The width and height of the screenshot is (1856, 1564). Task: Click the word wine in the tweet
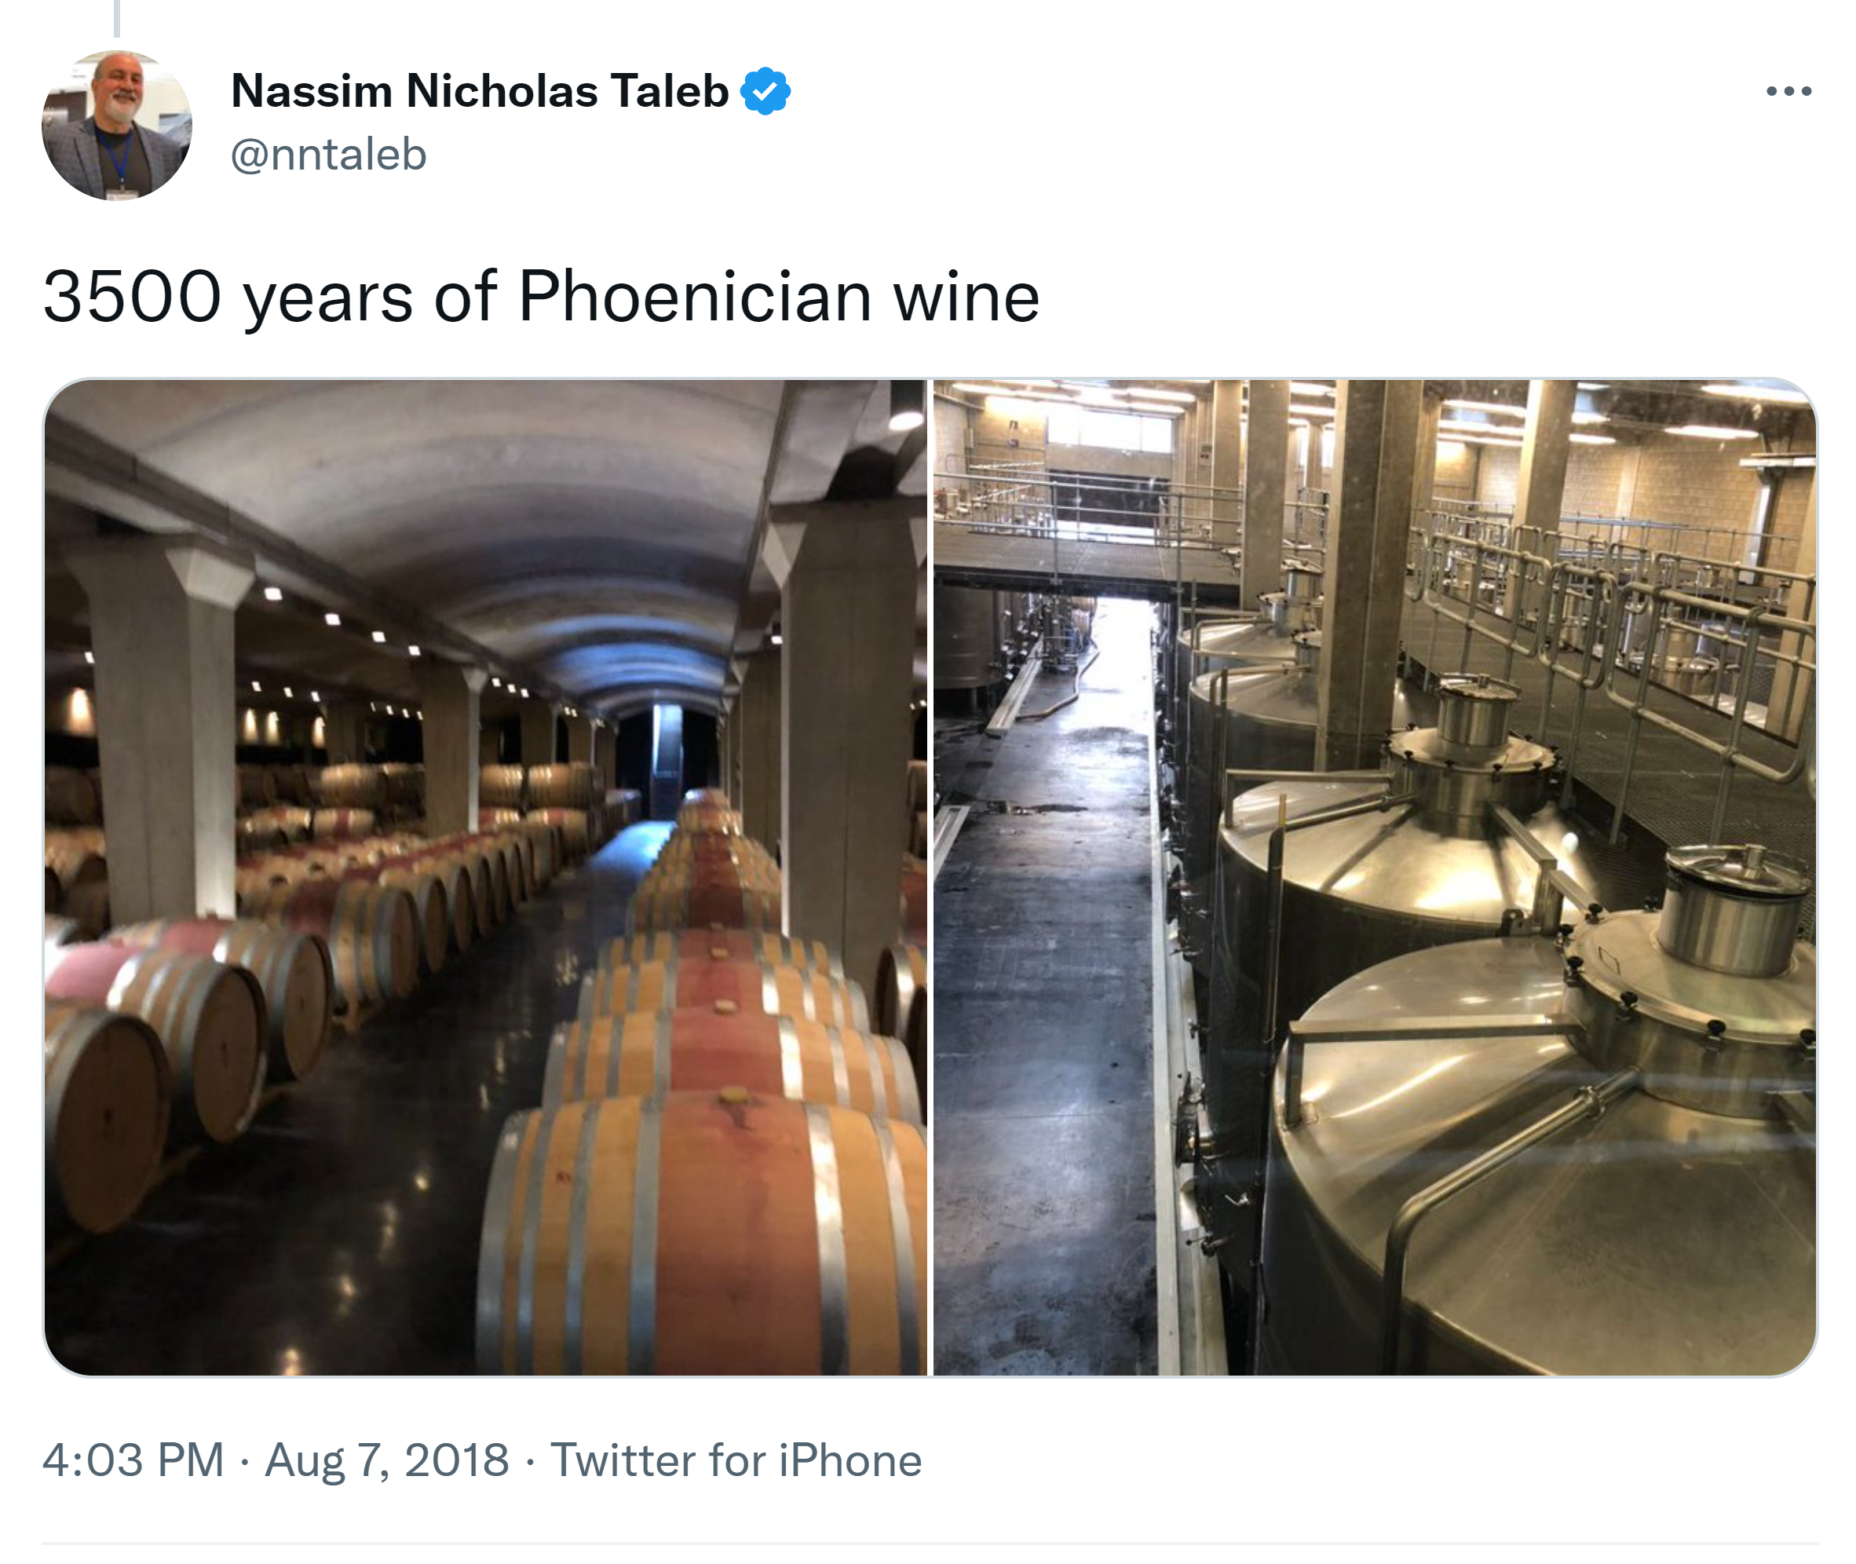pos(966,297)
